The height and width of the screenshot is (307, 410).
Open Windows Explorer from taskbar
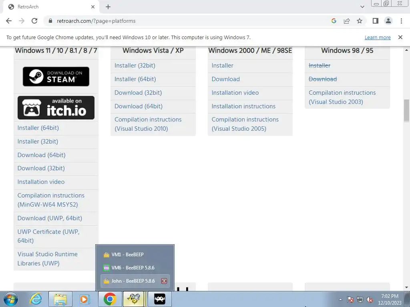[x=60, y=299]
